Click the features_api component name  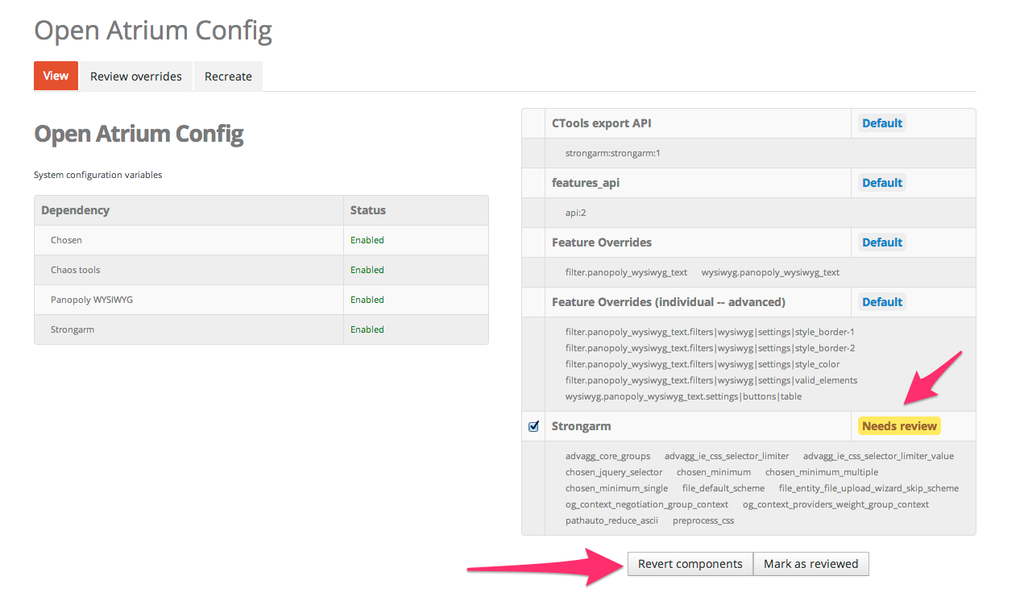pos(586,183)
